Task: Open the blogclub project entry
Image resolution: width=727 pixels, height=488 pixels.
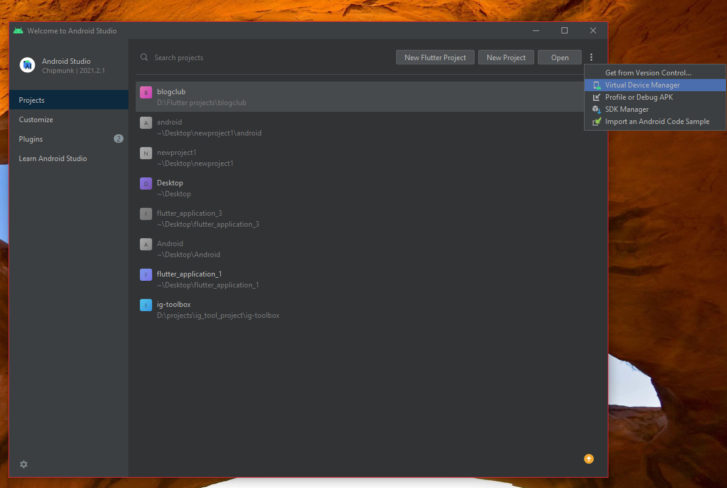Action: [x=360, y=97]
